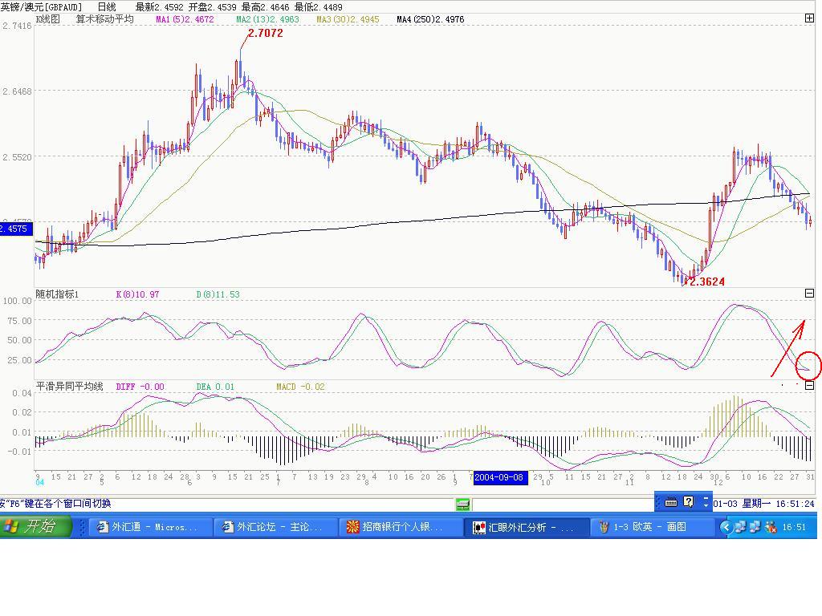Click the help question mark icon in language bar
The image size is (822, 616).
[x=689, y=502]
